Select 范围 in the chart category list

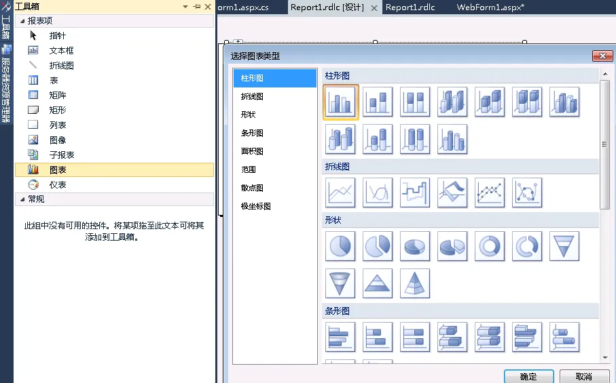[275, 169]
